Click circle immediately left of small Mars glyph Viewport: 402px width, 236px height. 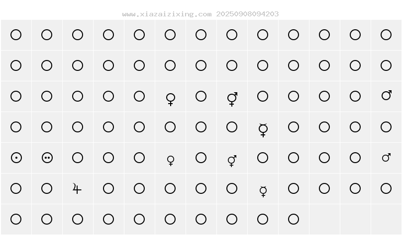click(x=355, y=158)
